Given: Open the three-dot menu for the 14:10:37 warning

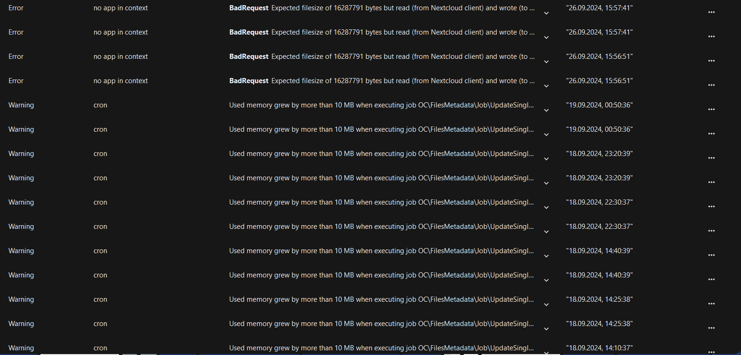Looking at the screenshot, I should coord(711,351).
